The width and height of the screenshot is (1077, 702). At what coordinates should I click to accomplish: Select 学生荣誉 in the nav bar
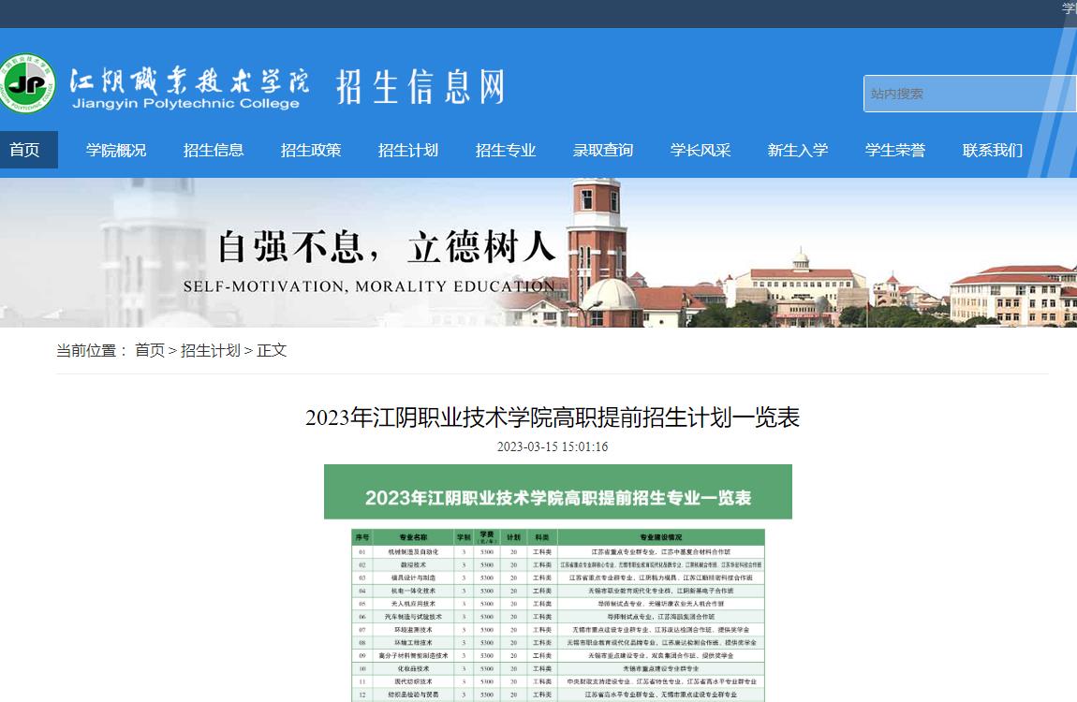895,150
